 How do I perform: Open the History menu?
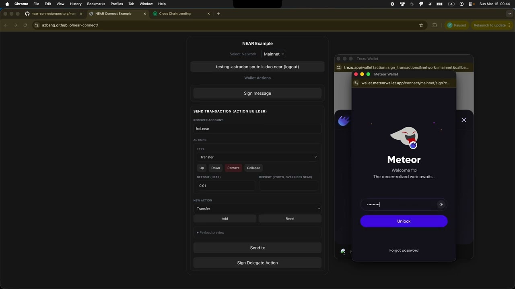click(76, 4)
